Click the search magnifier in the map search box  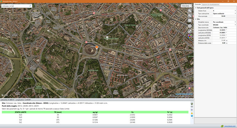pyautogui.click(x=30, y=6)
